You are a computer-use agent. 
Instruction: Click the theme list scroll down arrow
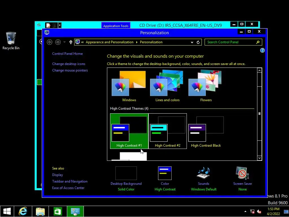[260, 158]
